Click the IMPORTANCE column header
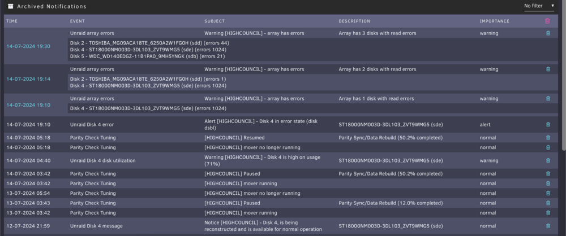Viewport: 566px width, 236px height. (x=495, y=21)
